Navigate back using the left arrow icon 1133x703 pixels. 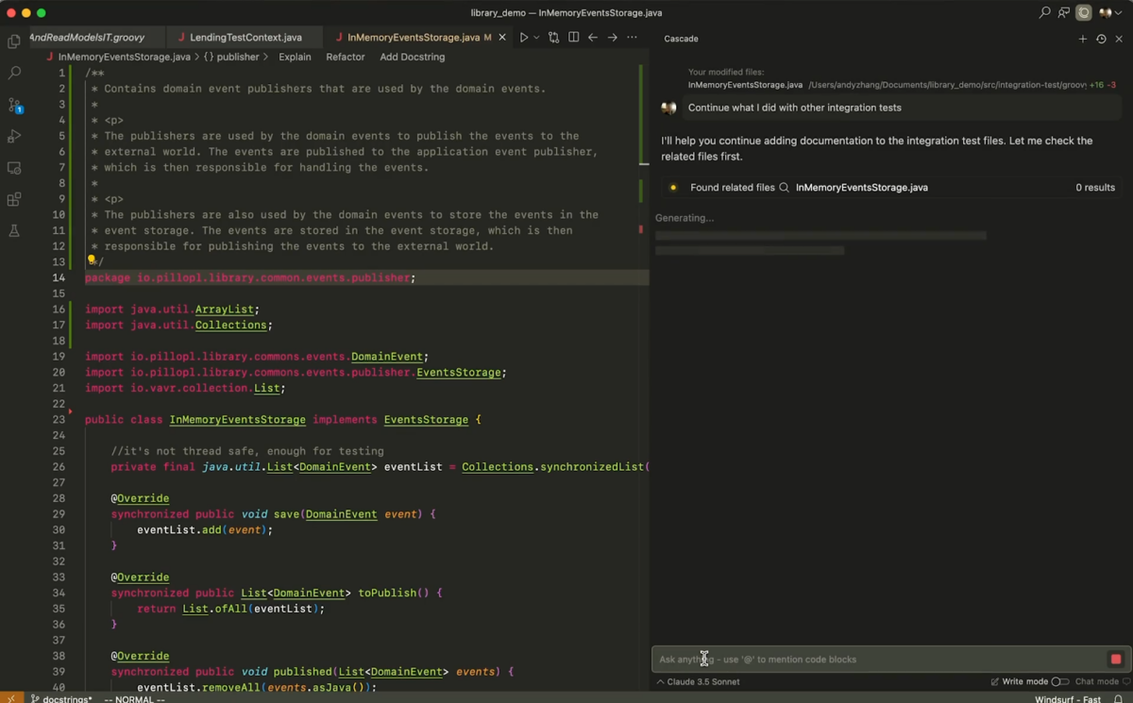pyautogui.click(x=592, y=37)
